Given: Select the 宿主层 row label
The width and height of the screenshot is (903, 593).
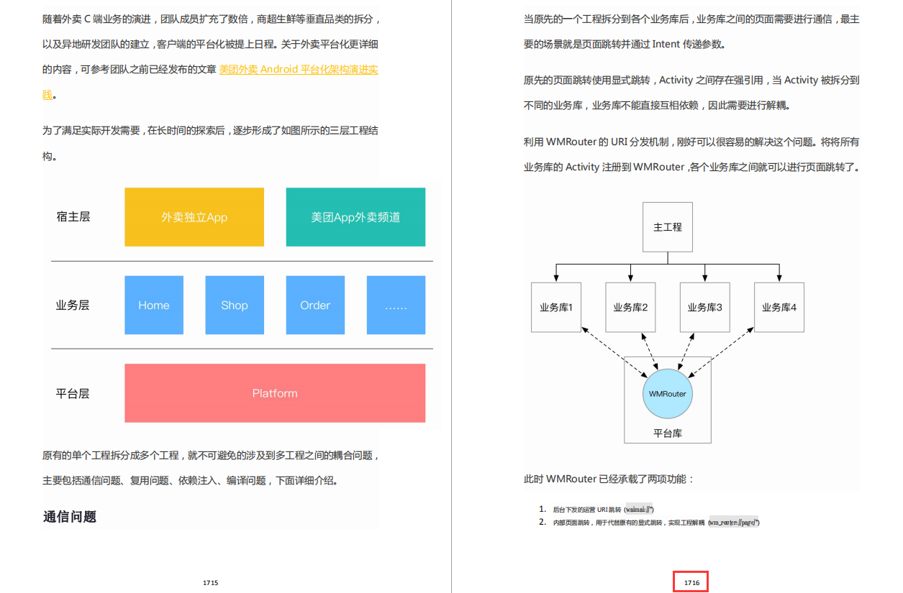Looking at the screenshot, I should (x=73, y=216).
